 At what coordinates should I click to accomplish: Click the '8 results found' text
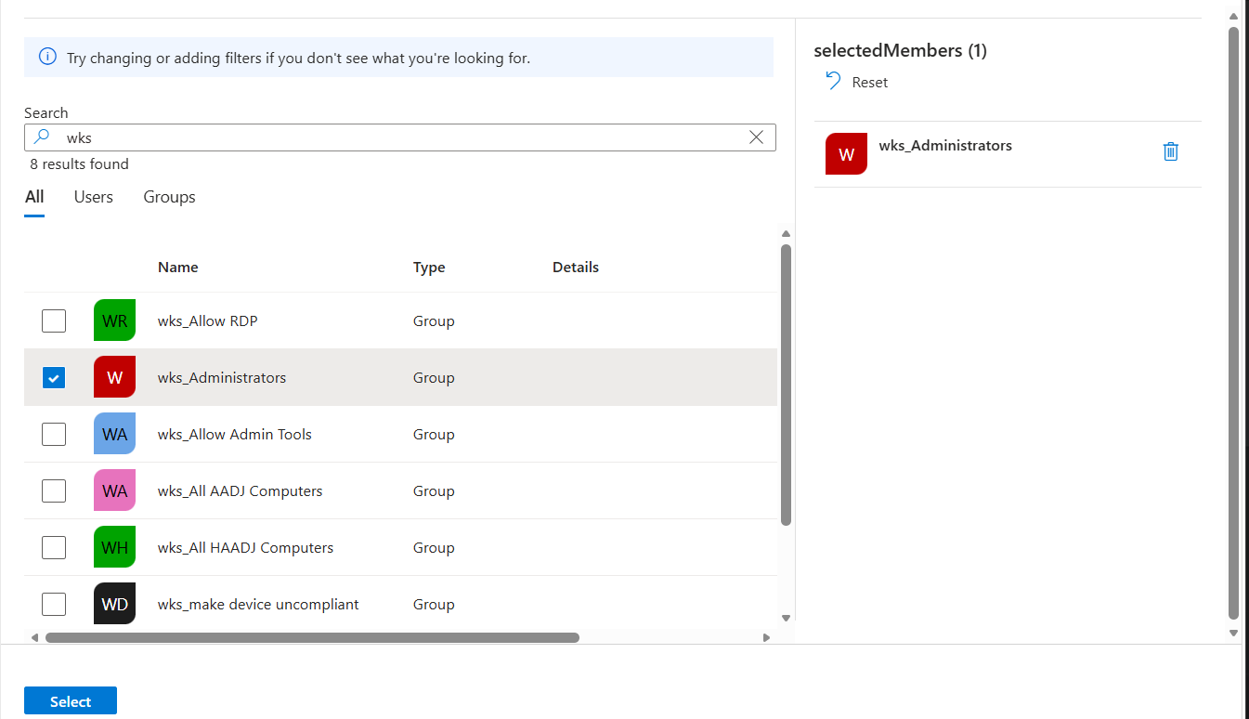click(x=79, y=163)
